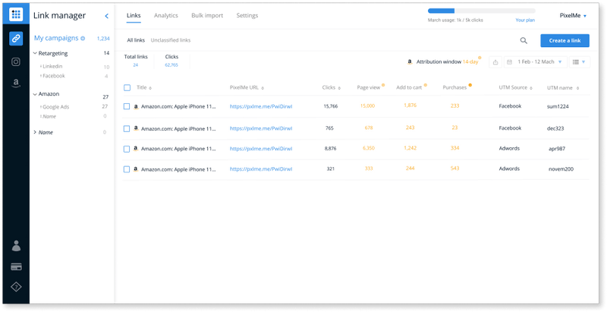Check the apr987 row checkbox
Image resolution: width=607 pixels, height=312 pixels.
(127, 149)
